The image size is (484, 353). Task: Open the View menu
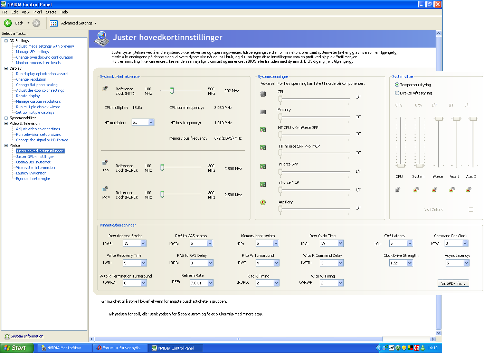click(26, 12)
